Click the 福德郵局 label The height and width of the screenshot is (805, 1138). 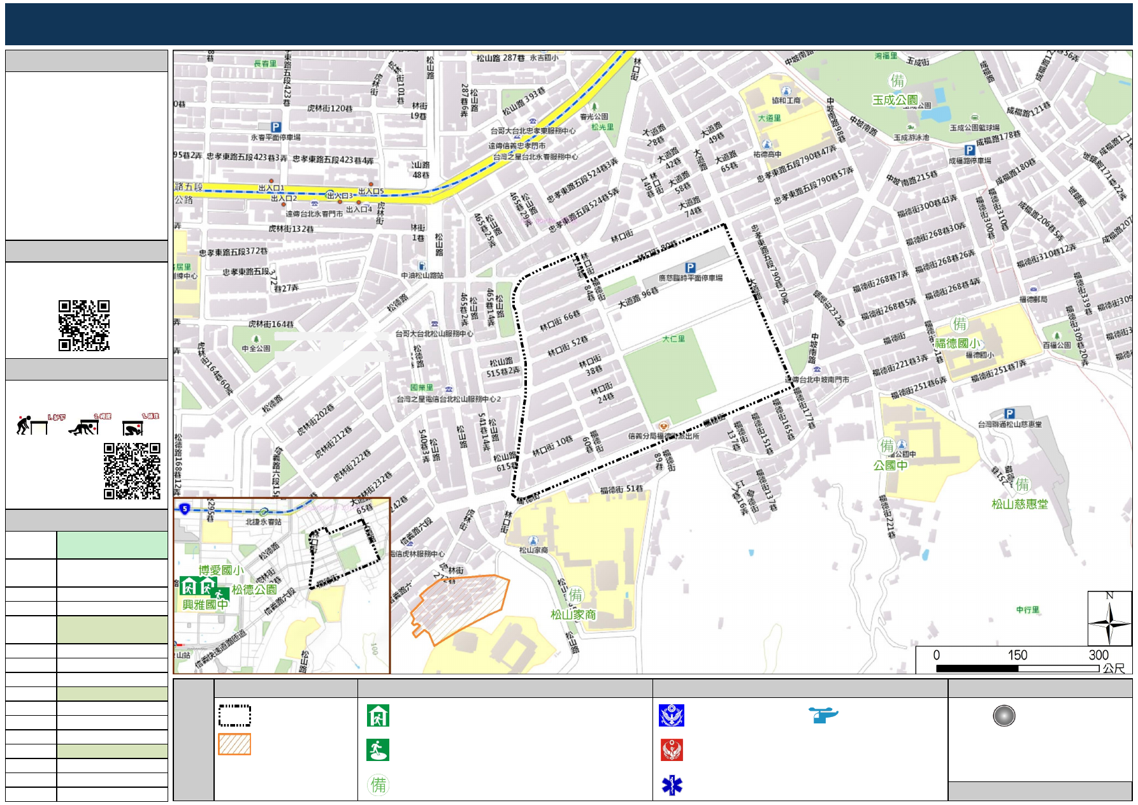[1033, 299]
